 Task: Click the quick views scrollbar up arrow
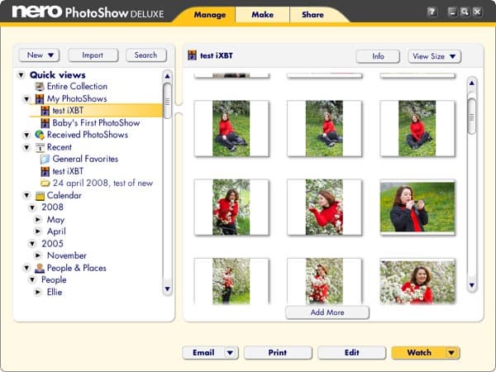pyautogui.click(x=167, y=76)
